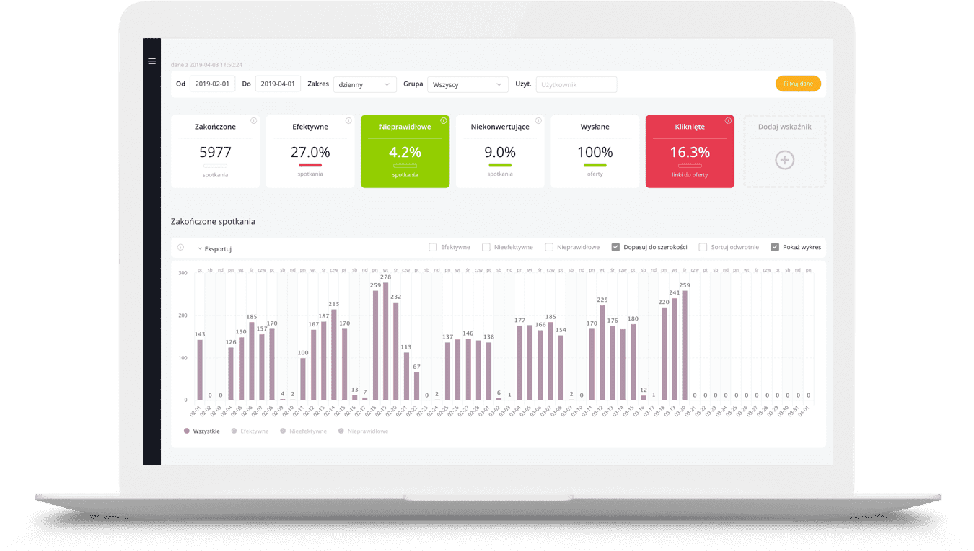Click the timestamp text dane z 2019-04-03
Image resolution: width=974 pixels, height=551 pixels.
[206, 65]
